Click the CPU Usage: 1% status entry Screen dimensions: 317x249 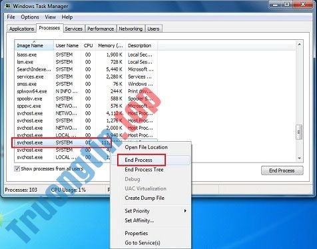pyautogui.click(x=69, y=190)
